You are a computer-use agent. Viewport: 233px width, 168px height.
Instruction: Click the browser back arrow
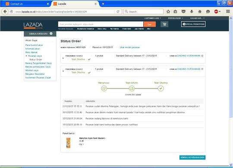point(5,12)
